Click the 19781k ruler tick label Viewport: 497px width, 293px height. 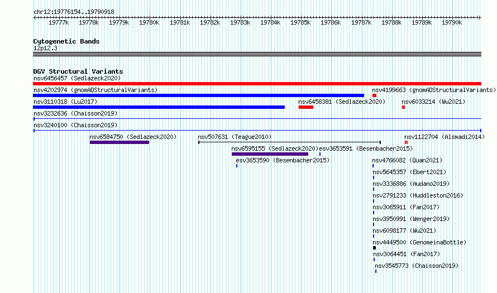(x=180, y=22)
